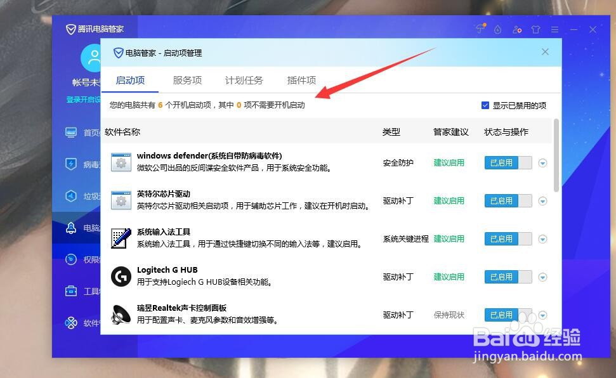Viewport: 616px width, 378px height.
Task: Expand options arrow for windows defender
Action: click(x=542, y=163)
